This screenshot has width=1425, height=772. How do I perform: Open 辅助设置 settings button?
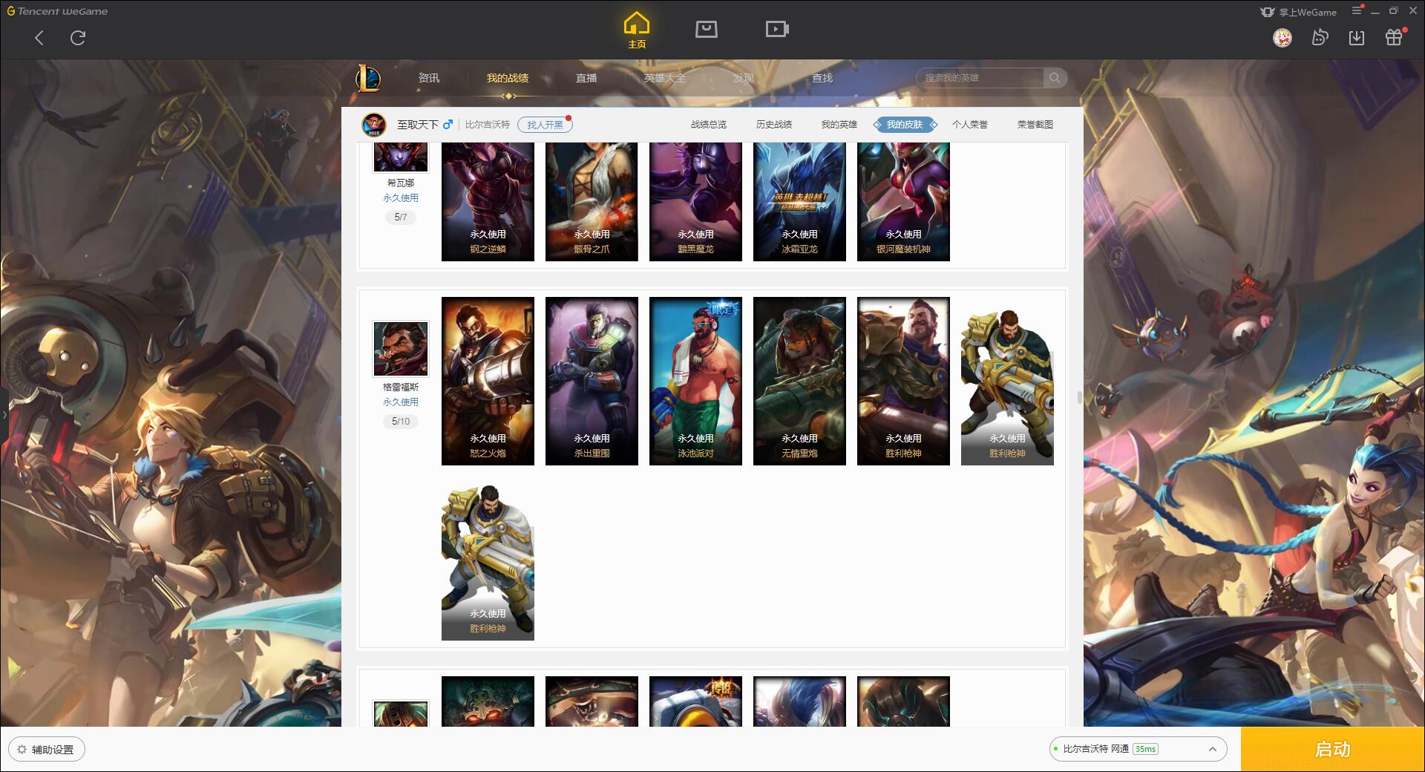(46, 750)
